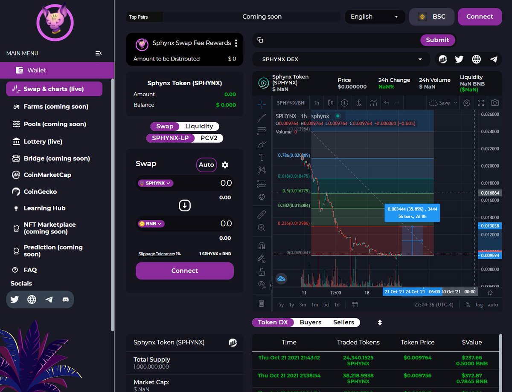Open the 1h interval selector
Screen dimensions: 512x392
tap(316, 103)
